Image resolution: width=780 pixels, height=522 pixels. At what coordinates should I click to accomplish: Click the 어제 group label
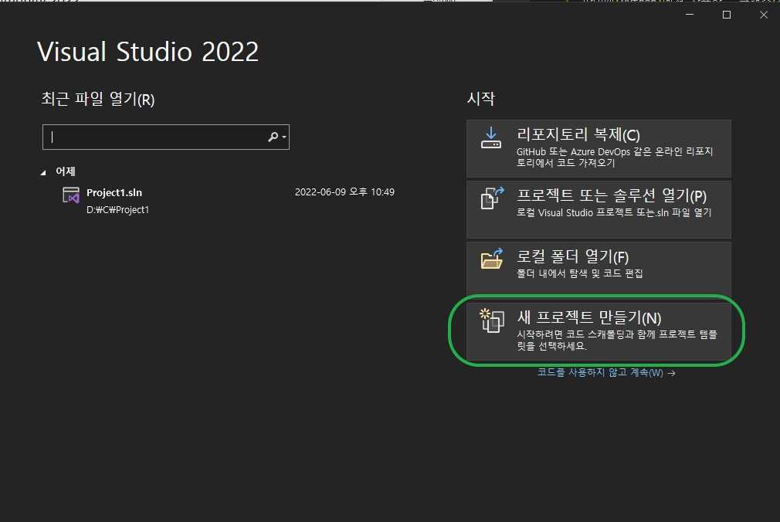(x=65, y=171)
